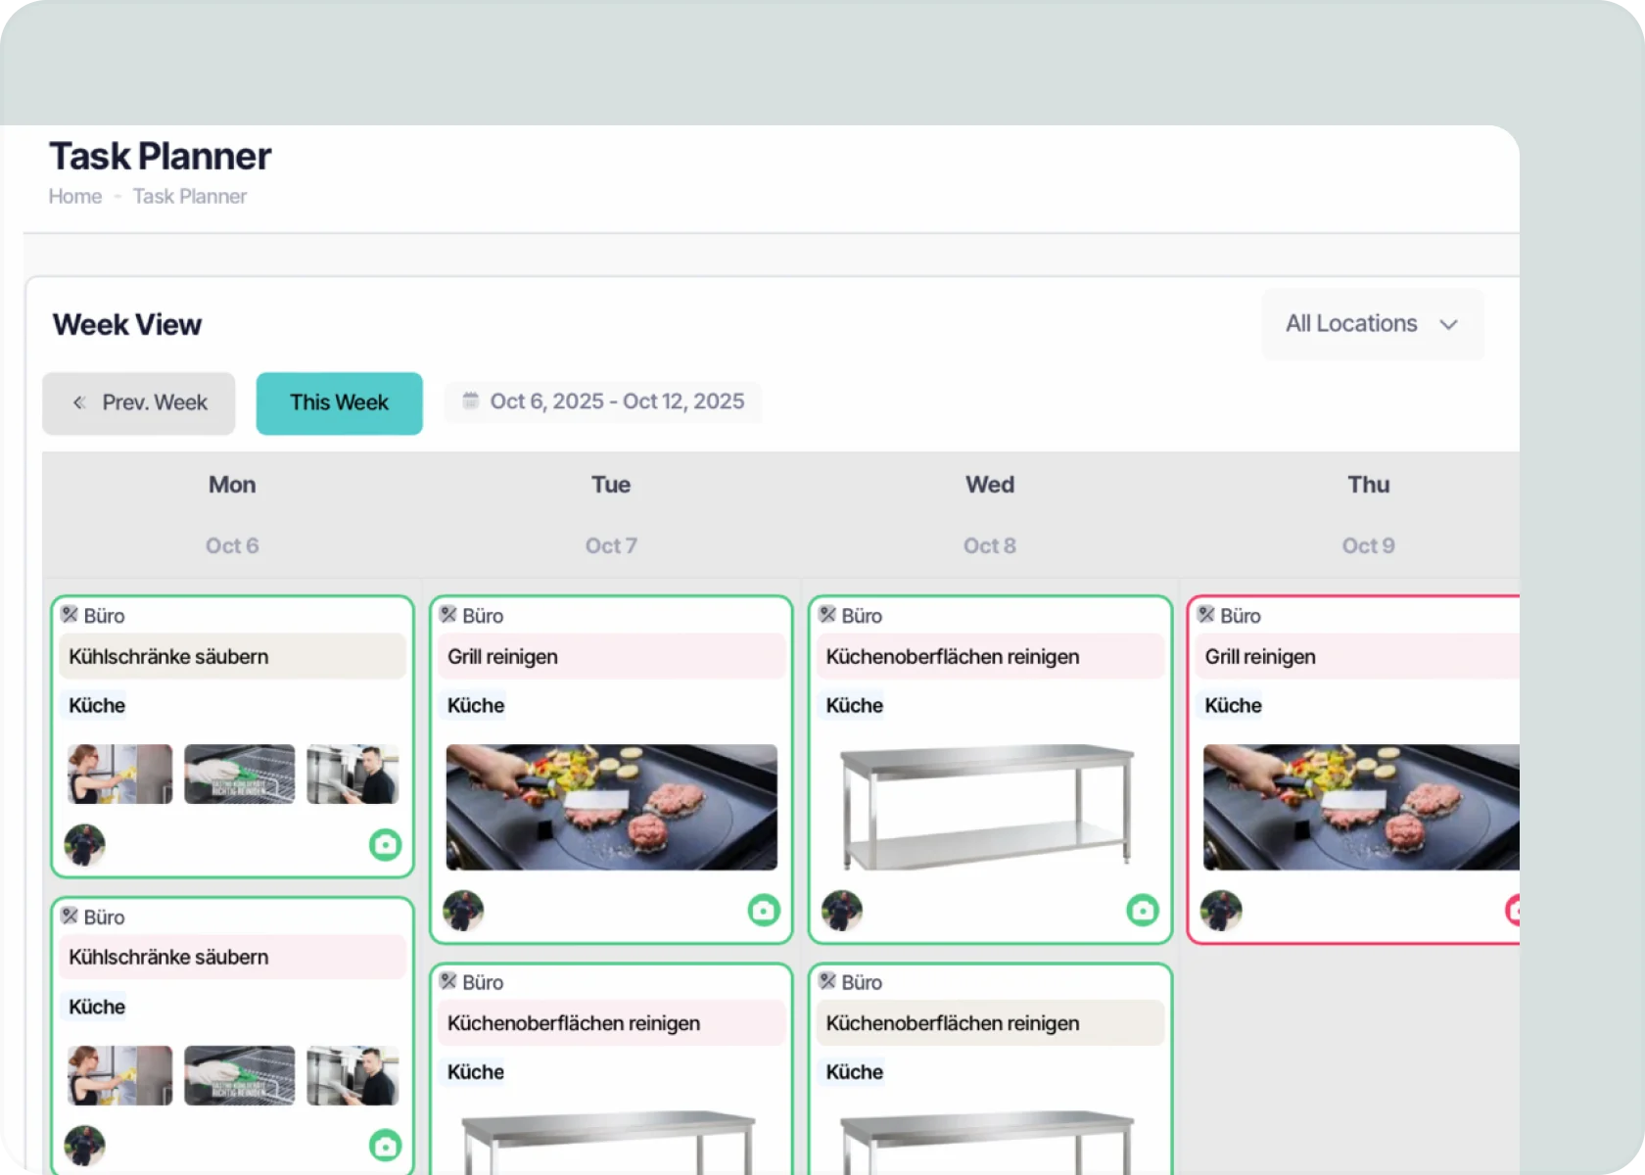The height and width of the screenshot is (1175, 1645).
Task: Click the Küche tag on Wednesday's second card
Action: (855, 1071)
